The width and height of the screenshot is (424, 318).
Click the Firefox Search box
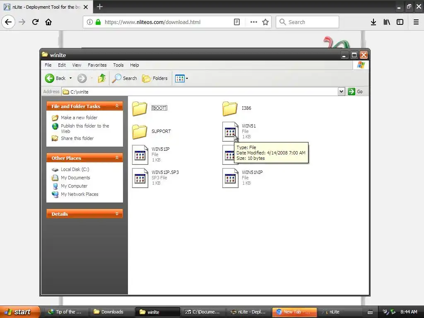[307, 22]
